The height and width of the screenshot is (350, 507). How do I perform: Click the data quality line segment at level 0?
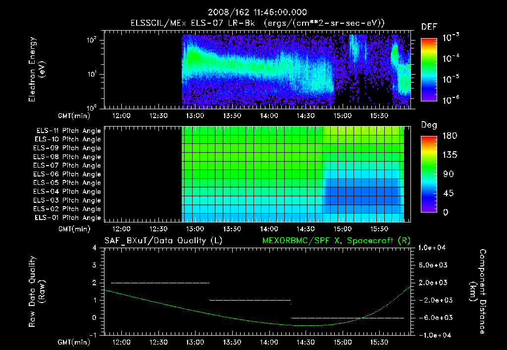click(348, 318)
